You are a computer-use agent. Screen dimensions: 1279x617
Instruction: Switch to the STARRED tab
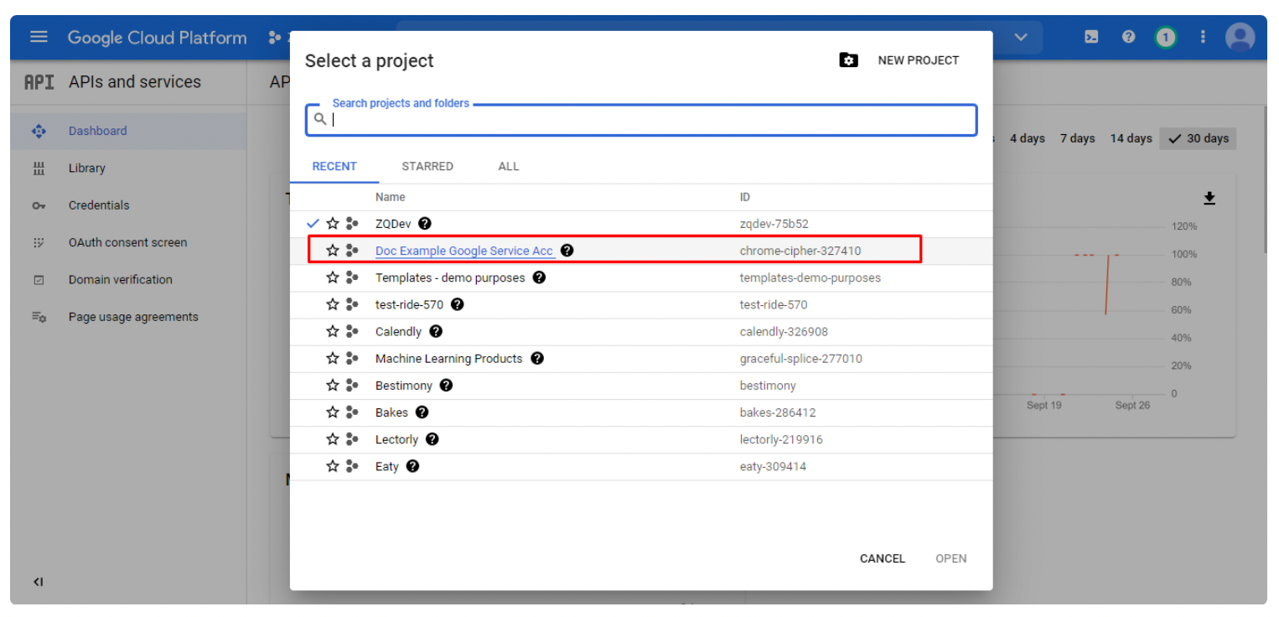click(x=427, y=166)
